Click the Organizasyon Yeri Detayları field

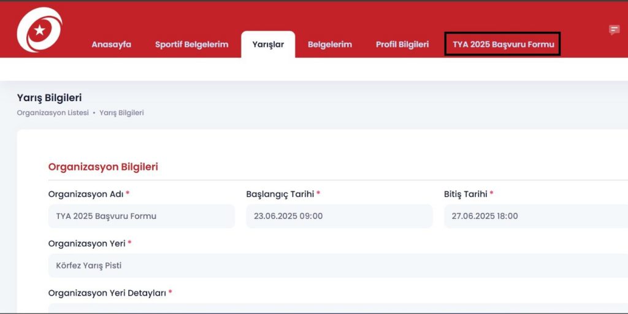click(337, 308)
